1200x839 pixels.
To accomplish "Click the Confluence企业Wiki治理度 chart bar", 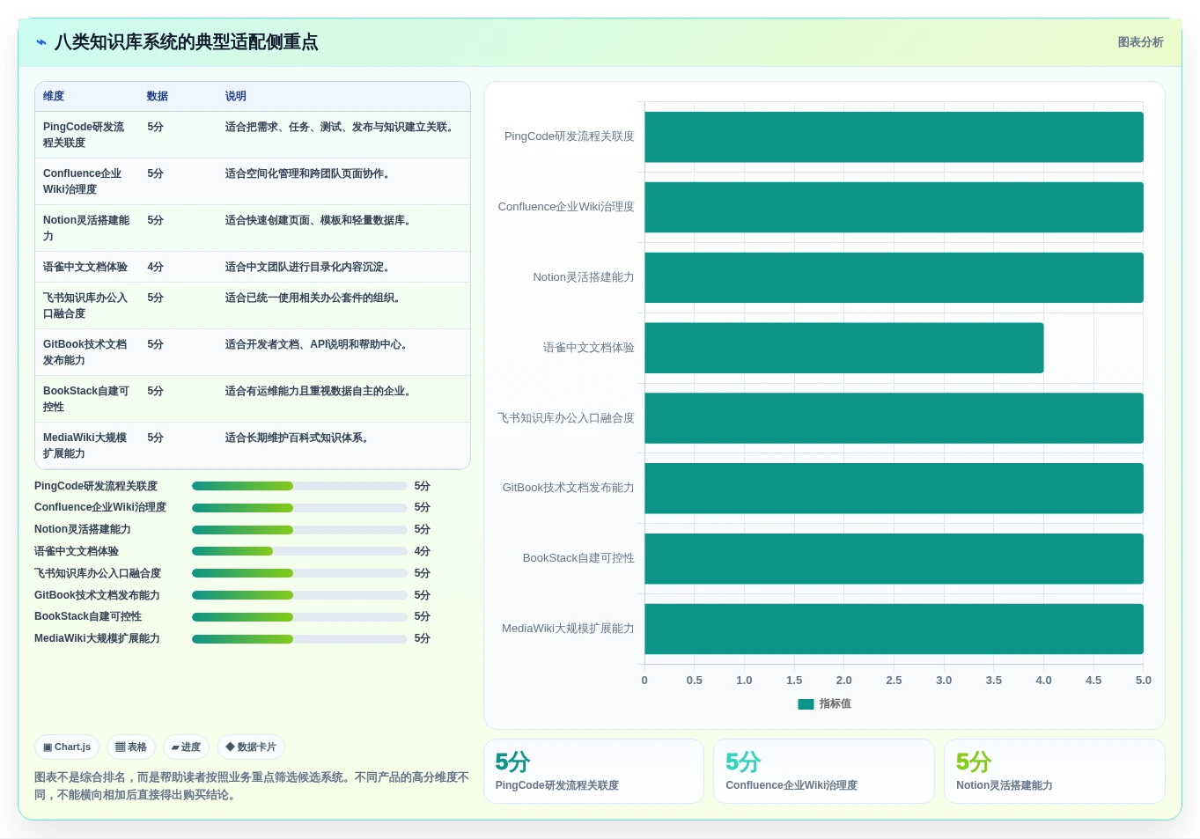I will pos(894,207).
